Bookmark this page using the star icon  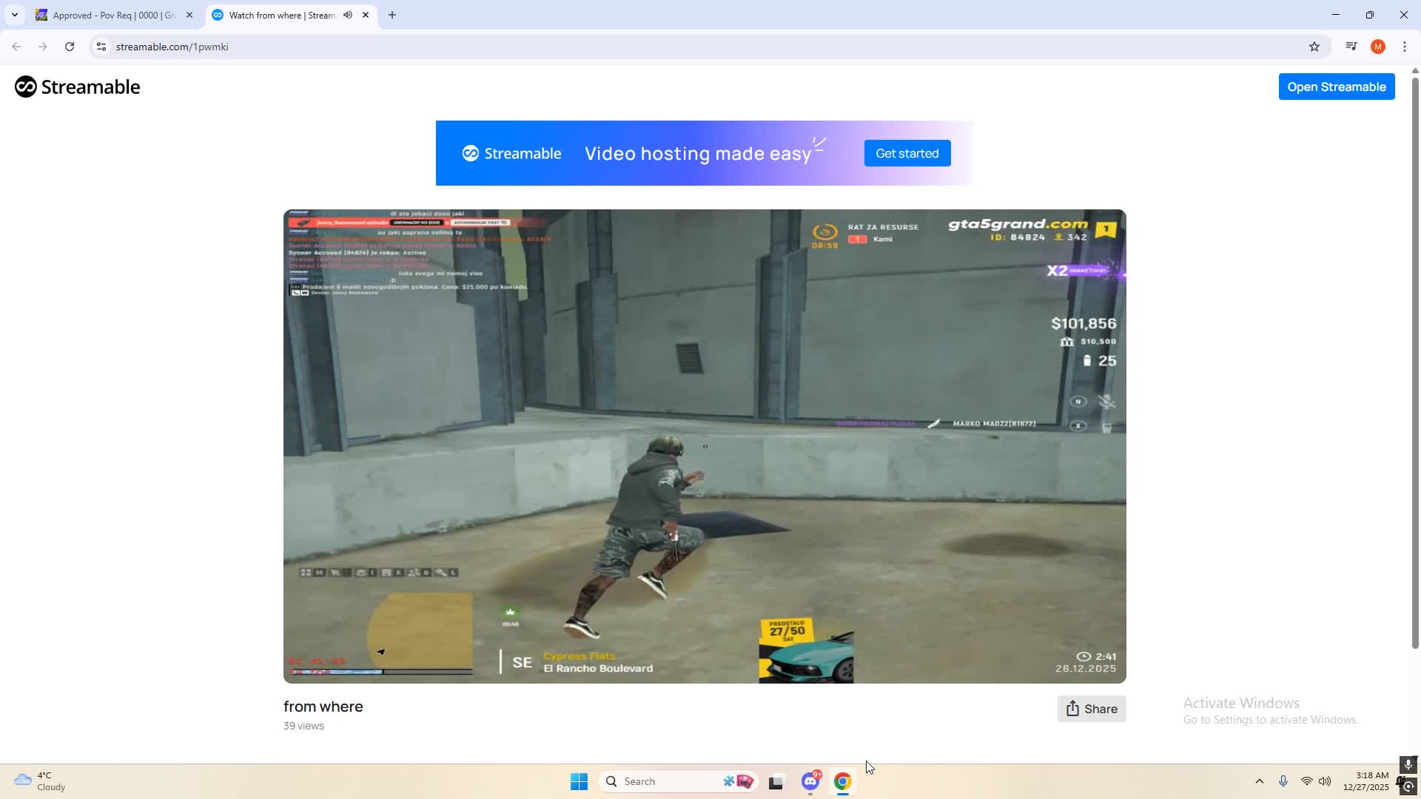click(x=1315, y=46)
